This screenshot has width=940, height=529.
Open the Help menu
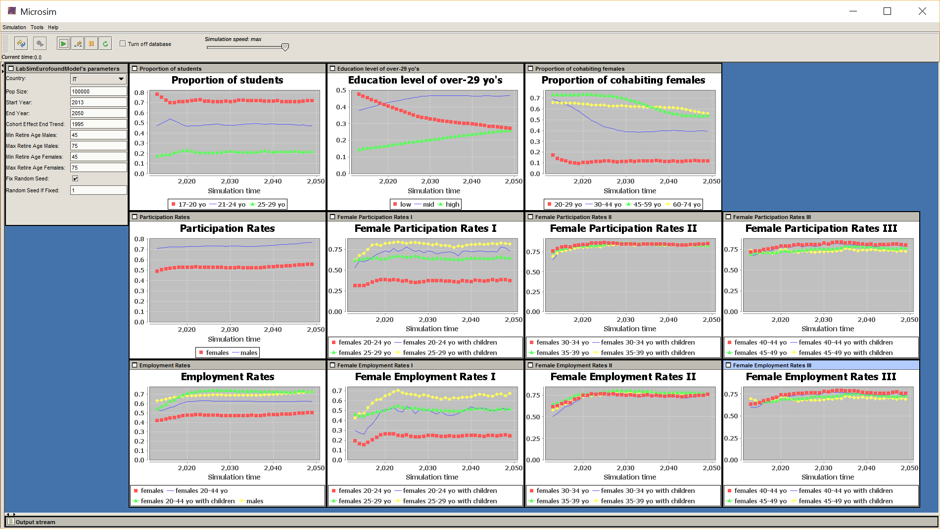coord(53,28)
